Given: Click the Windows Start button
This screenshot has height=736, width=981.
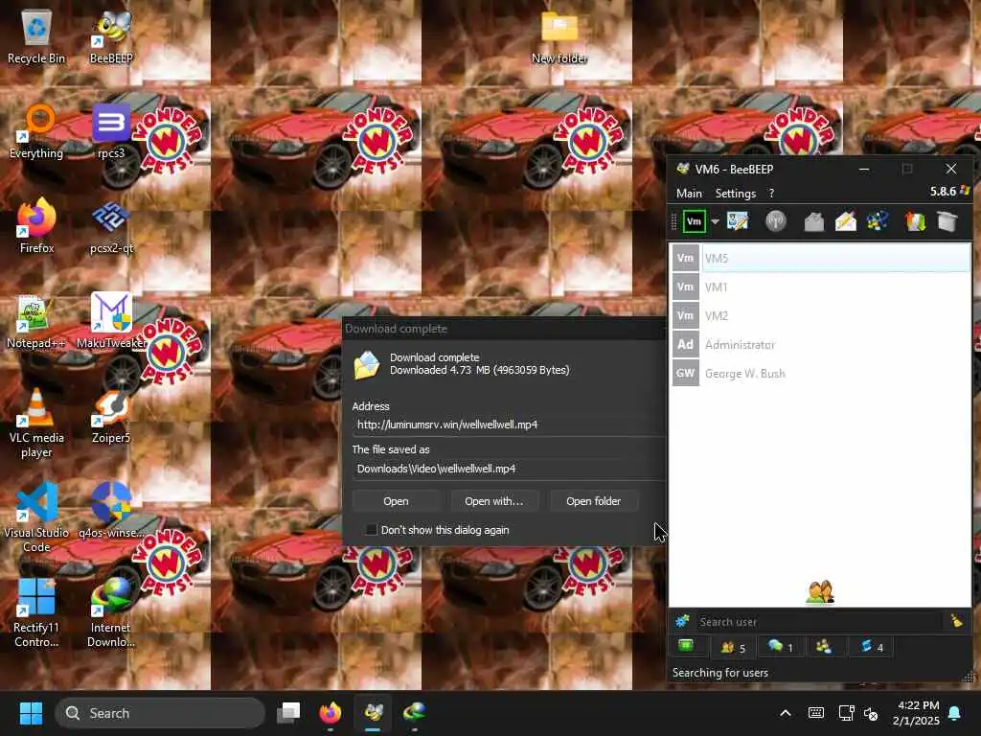Looking at the screenshot, I should pyautogui.click(x=31, y=713).
